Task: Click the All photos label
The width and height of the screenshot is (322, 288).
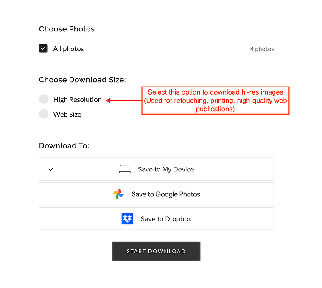Action: click(x=69, y=49)
